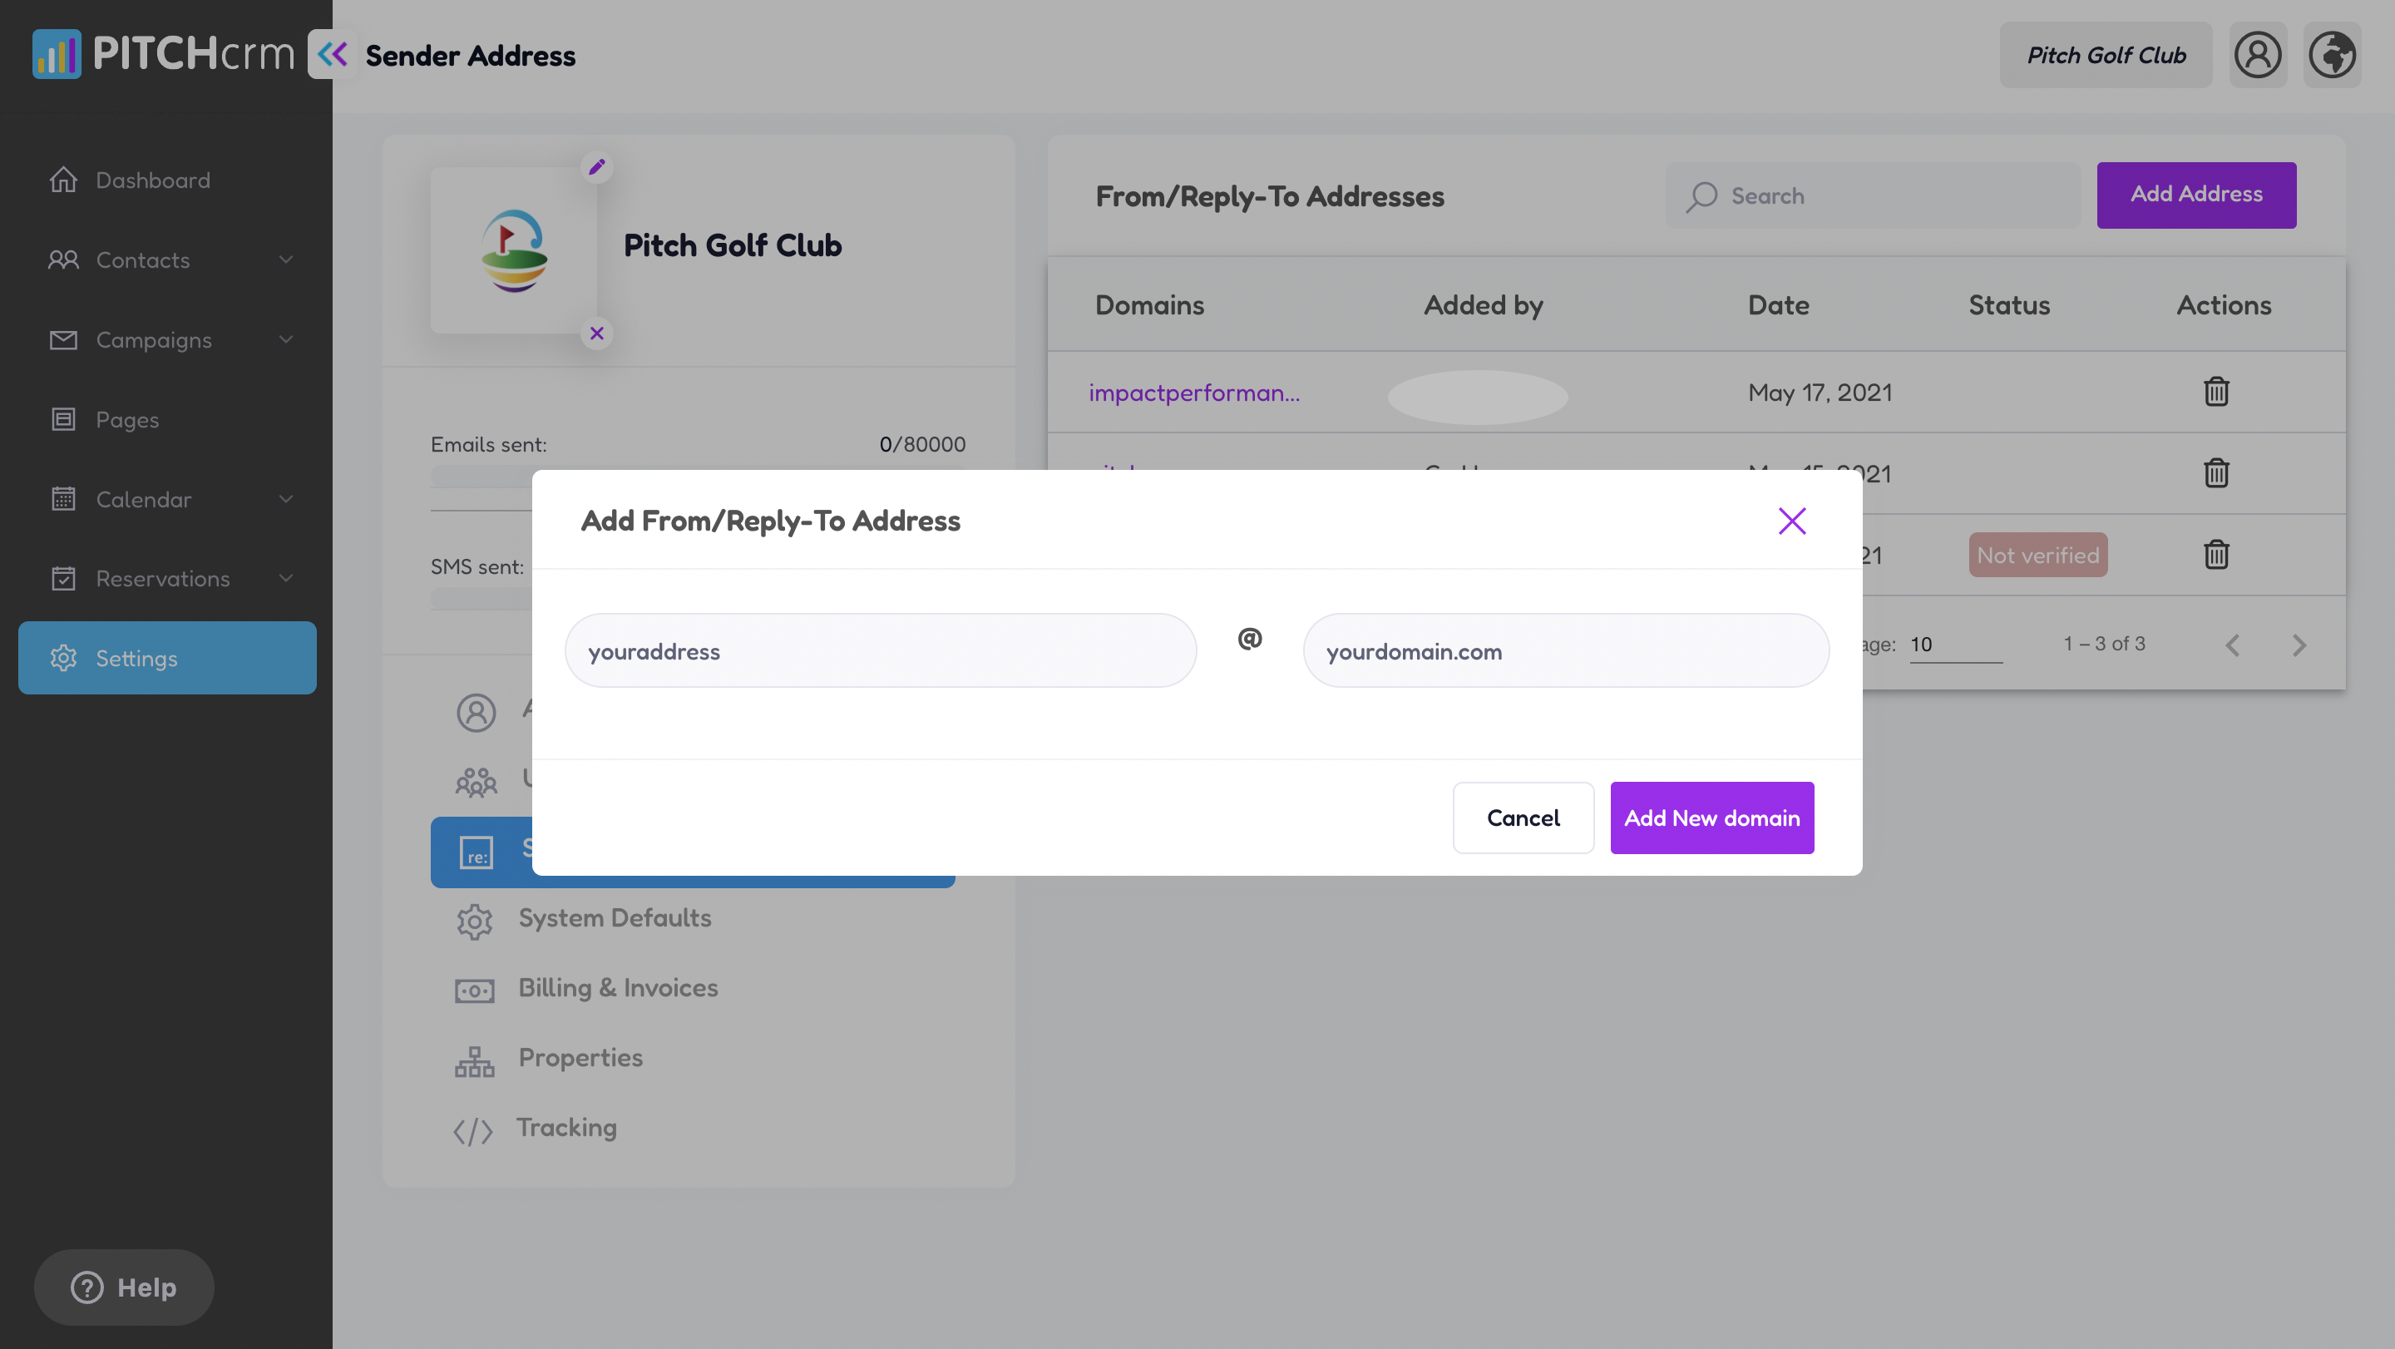
Task: Click the PITCHcrm logo icon
Action: click(x=57, y=54)
